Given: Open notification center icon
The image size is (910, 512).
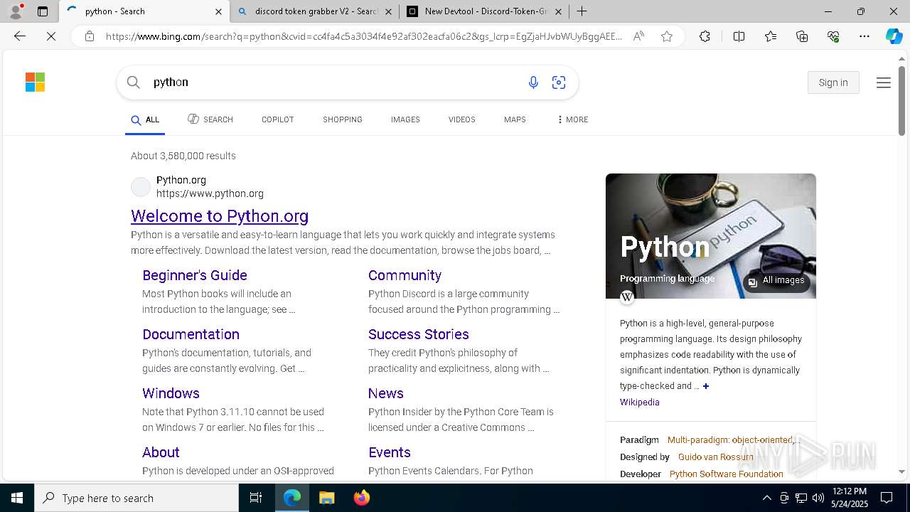Looking at the screenshot, I should point(887,498).
